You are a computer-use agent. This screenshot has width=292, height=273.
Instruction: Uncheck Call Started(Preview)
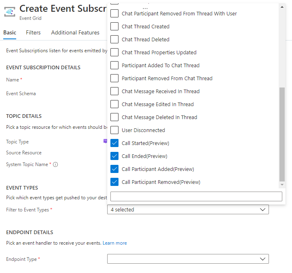click(x=114, y=143)
